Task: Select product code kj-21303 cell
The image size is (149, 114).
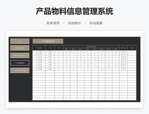Action: [39, 54]
